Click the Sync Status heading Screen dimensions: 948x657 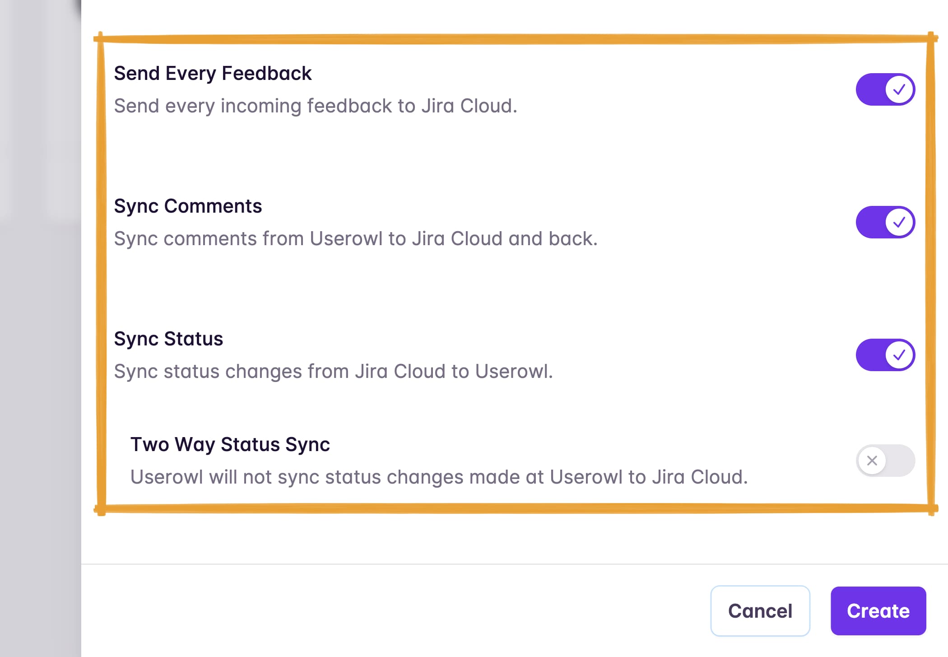[168, 339]
